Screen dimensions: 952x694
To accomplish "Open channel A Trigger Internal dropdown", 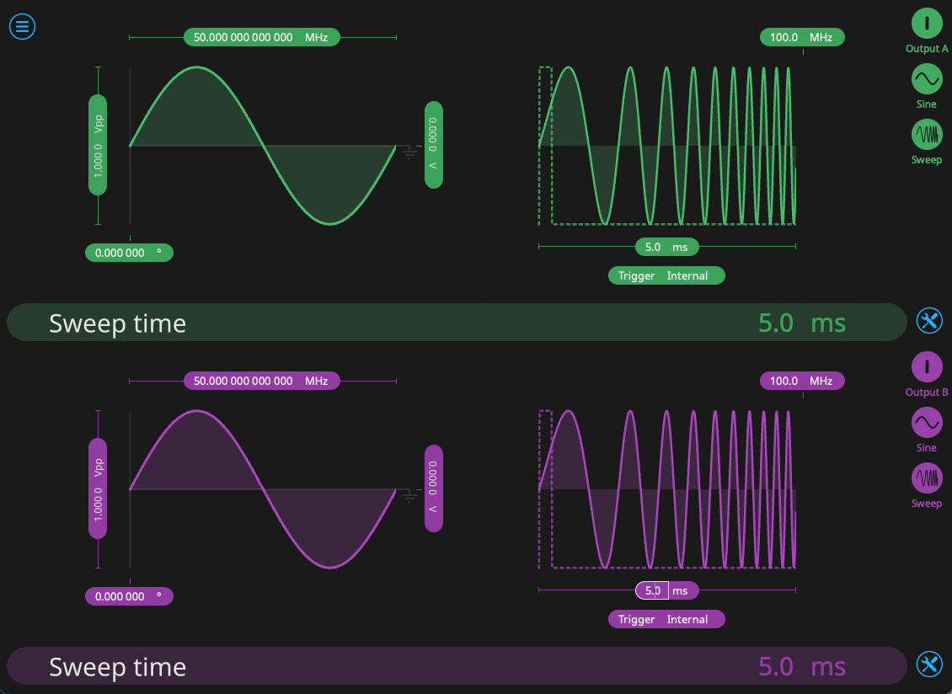I will click(666, 275).
